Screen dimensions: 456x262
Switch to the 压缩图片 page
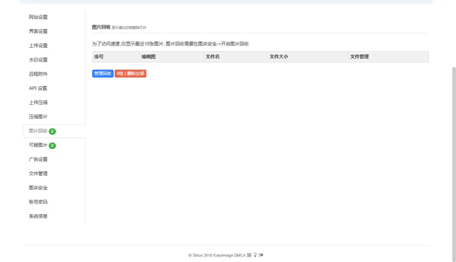pos(38,116)
